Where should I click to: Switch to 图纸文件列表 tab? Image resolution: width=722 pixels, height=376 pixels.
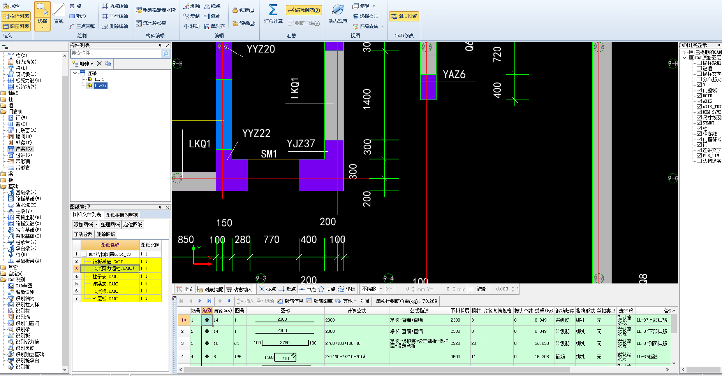tap(87, 215)
